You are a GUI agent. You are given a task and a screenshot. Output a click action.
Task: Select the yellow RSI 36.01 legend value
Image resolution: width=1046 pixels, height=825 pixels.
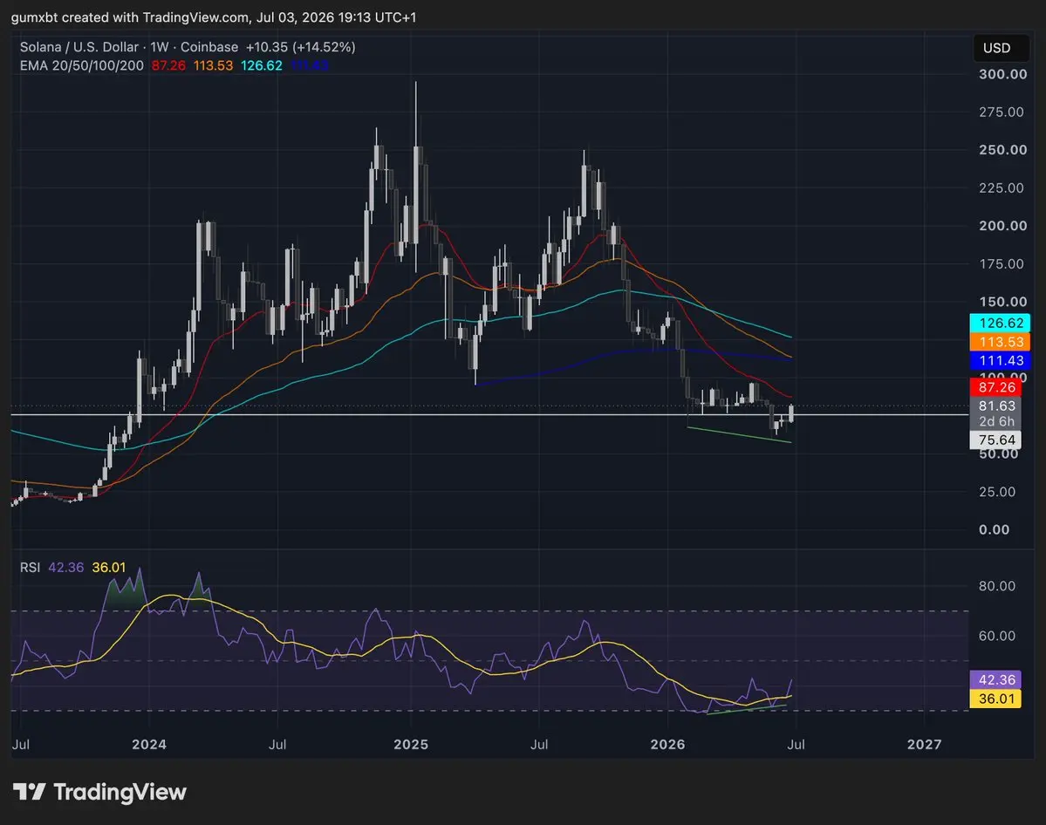[x=109, y=568]
